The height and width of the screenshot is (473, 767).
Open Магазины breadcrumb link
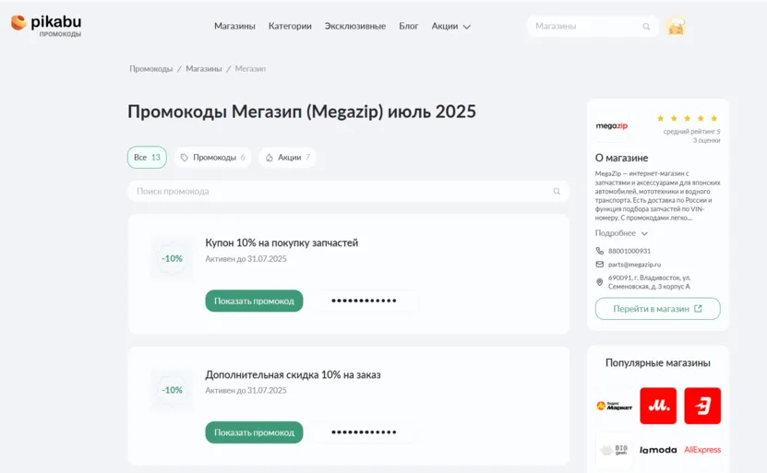coord(203,69)
